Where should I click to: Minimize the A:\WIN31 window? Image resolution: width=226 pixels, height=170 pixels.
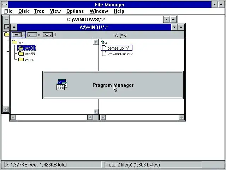(x=174, y=27)
